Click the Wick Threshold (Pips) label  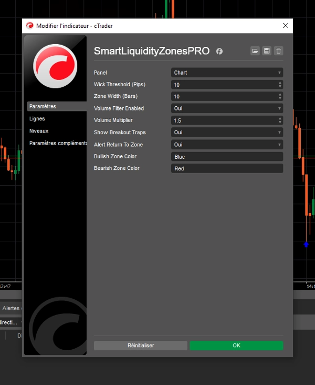(120, 85)
